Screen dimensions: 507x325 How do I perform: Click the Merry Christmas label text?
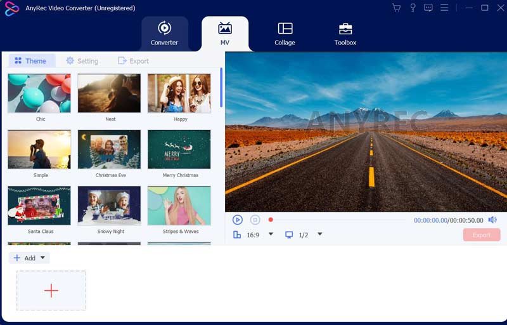[x=181, y=175]
